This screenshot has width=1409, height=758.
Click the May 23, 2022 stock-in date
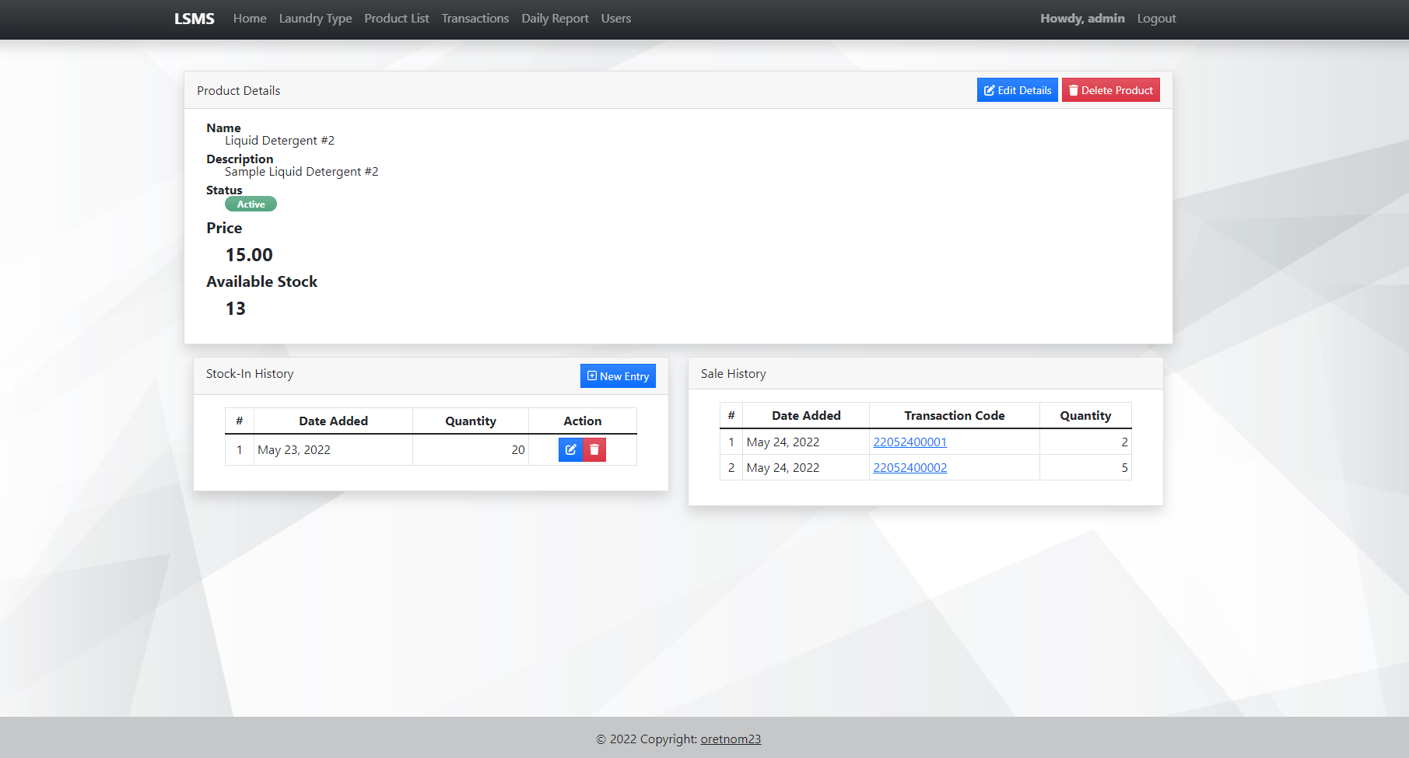click(x=294, y=450)
